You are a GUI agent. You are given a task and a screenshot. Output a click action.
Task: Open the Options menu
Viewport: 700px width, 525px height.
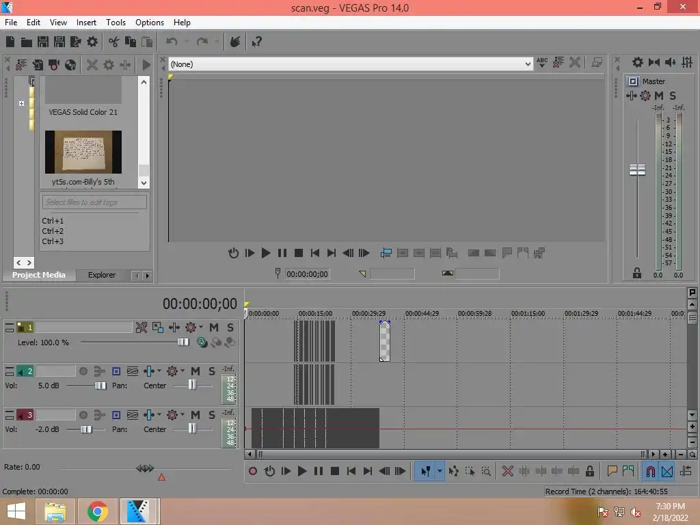tap(150, 23)
